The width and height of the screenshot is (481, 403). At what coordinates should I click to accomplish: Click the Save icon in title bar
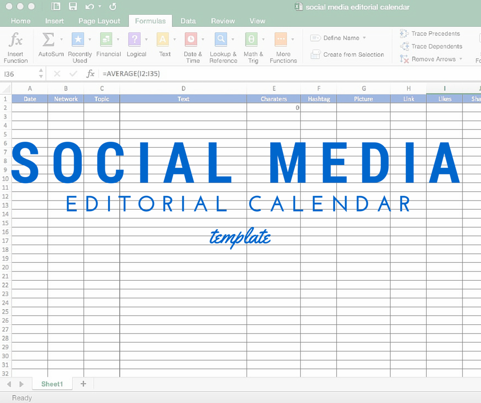pos(73,7)
